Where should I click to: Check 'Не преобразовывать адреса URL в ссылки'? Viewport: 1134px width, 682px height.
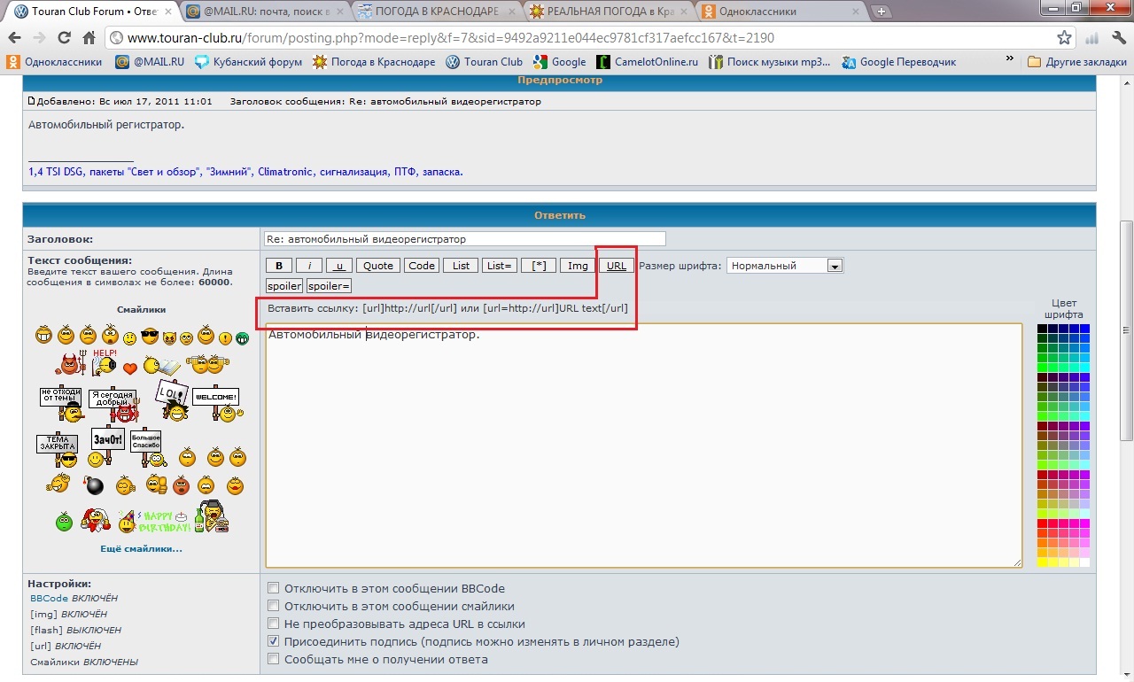click(x=274, y=624)
